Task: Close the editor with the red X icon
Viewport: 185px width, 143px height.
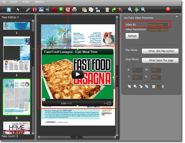Action: [x=168, y=10]
